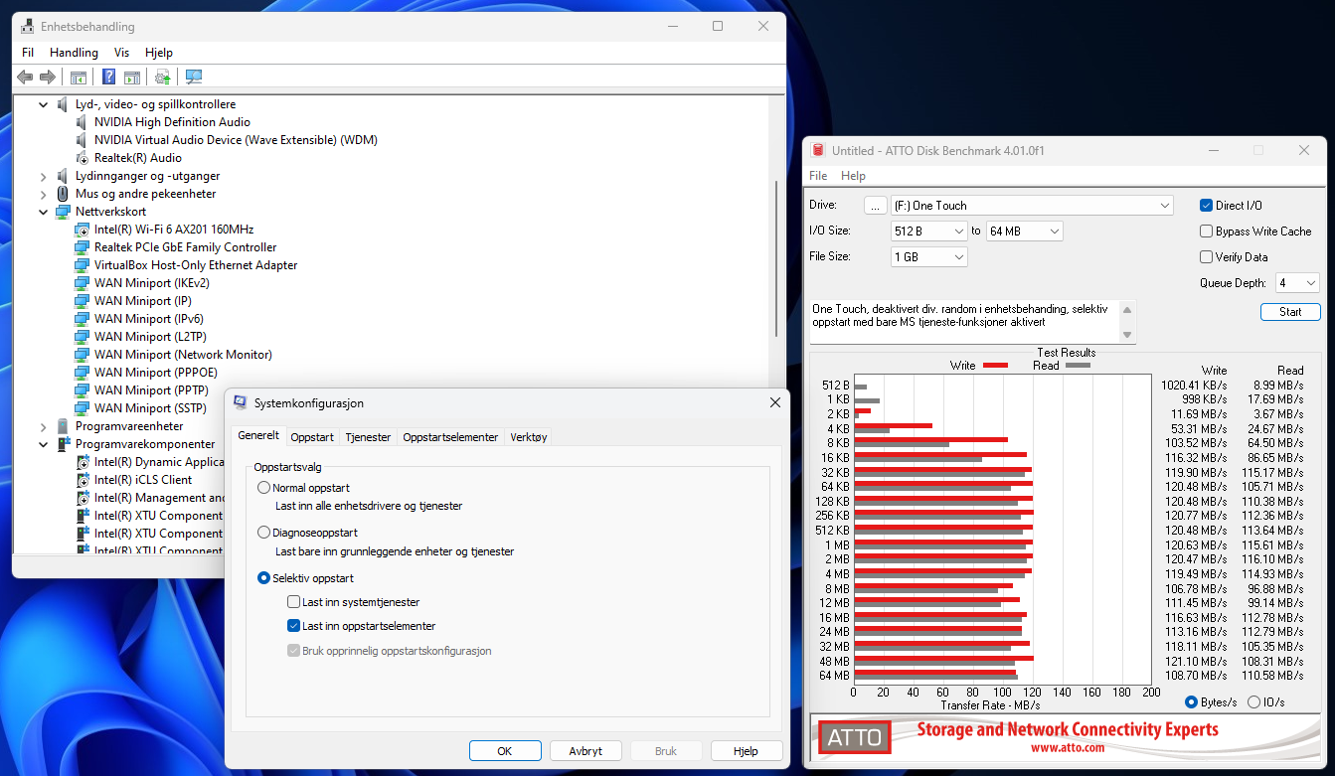Switch to the Oppstartselementer tab

(450, 437)
